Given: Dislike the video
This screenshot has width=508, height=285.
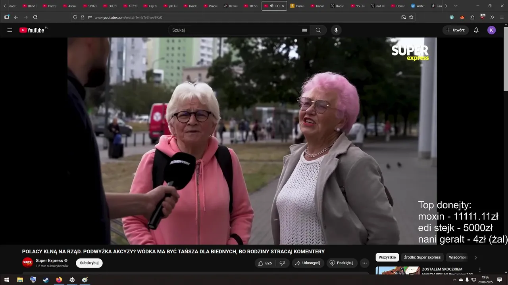Looking at the screenshot, I should 282,263.
